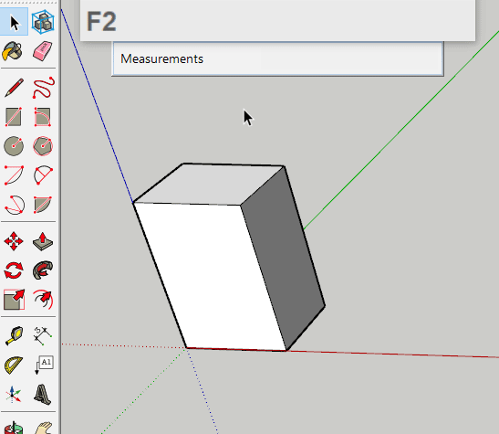499x434 pixels.
Task: Click the light gray top face of the box
Action: point(210,185)
